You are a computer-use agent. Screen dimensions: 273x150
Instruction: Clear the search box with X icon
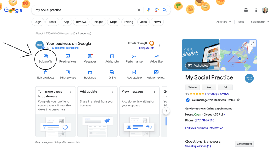[139, 10]
